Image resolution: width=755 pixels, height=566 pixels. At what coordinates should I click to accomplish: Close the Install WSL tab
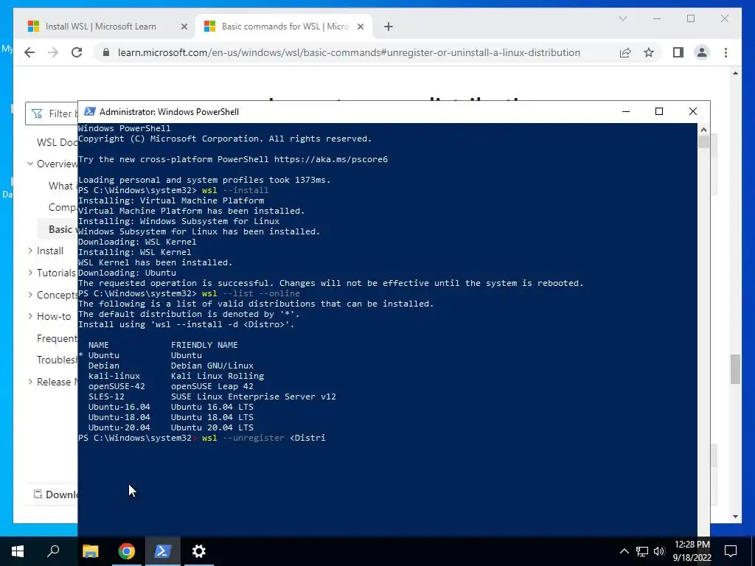184,27
